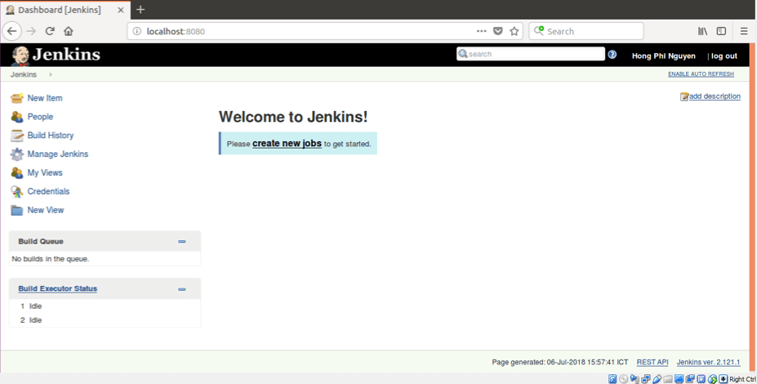Log out of Jenkins
This screenshot has height=384, width=757.
724,56
